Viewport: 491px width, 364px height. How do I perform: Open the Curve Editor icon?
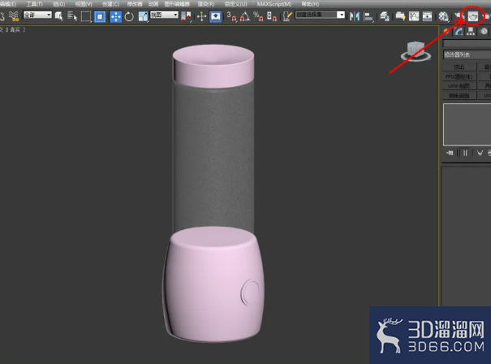414,16
